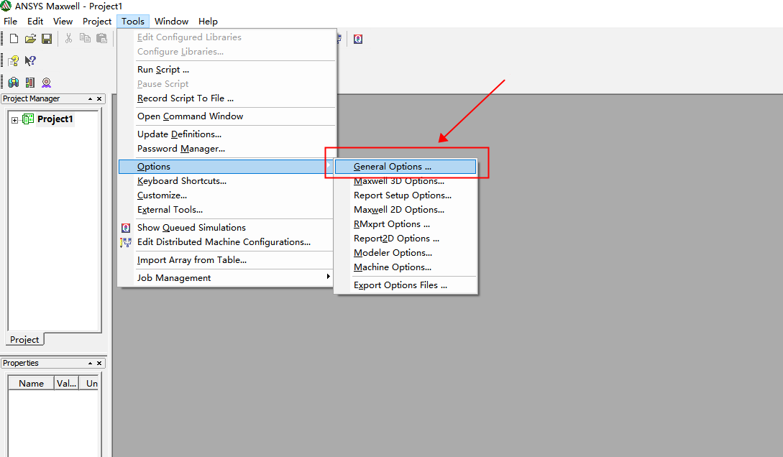The height and width of the screenshot is (457, 783).
Task: Collapse the Properties panel arrow
Action: click(90, 364)
